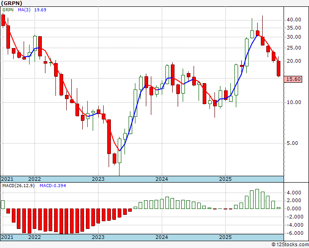
Task: Click the 2.000 MACD axis label
Action: [294, 200]
